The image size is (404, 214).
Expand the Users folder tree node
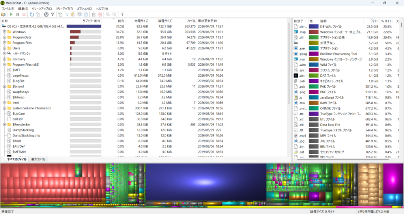(x=4, y=48)
